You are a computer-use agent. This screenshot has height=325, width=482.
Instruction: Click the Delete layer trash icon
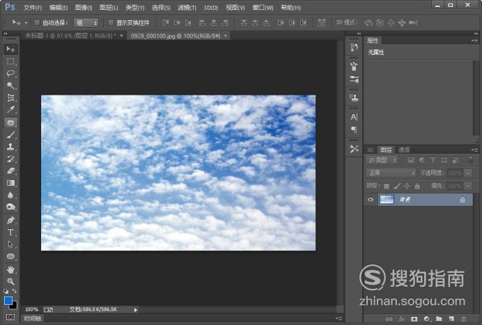click(464, 319)
